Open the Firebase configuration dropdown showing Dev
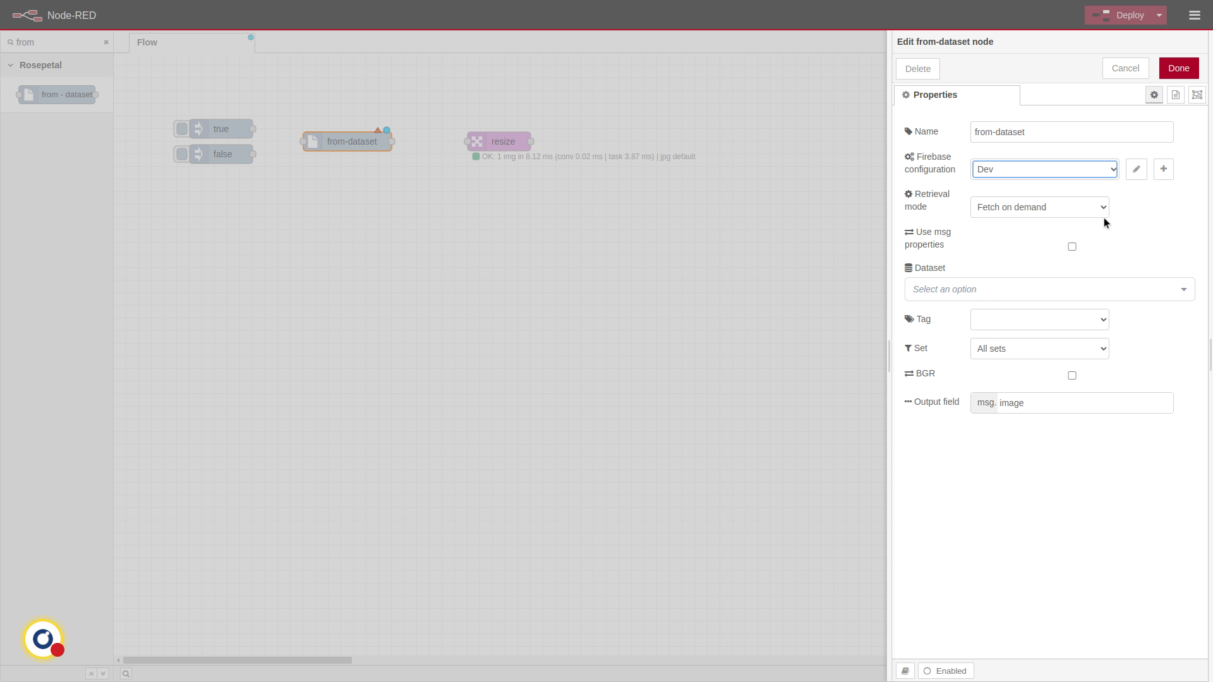Viewport: 1213px width, 682px height. coord(1044,169)
